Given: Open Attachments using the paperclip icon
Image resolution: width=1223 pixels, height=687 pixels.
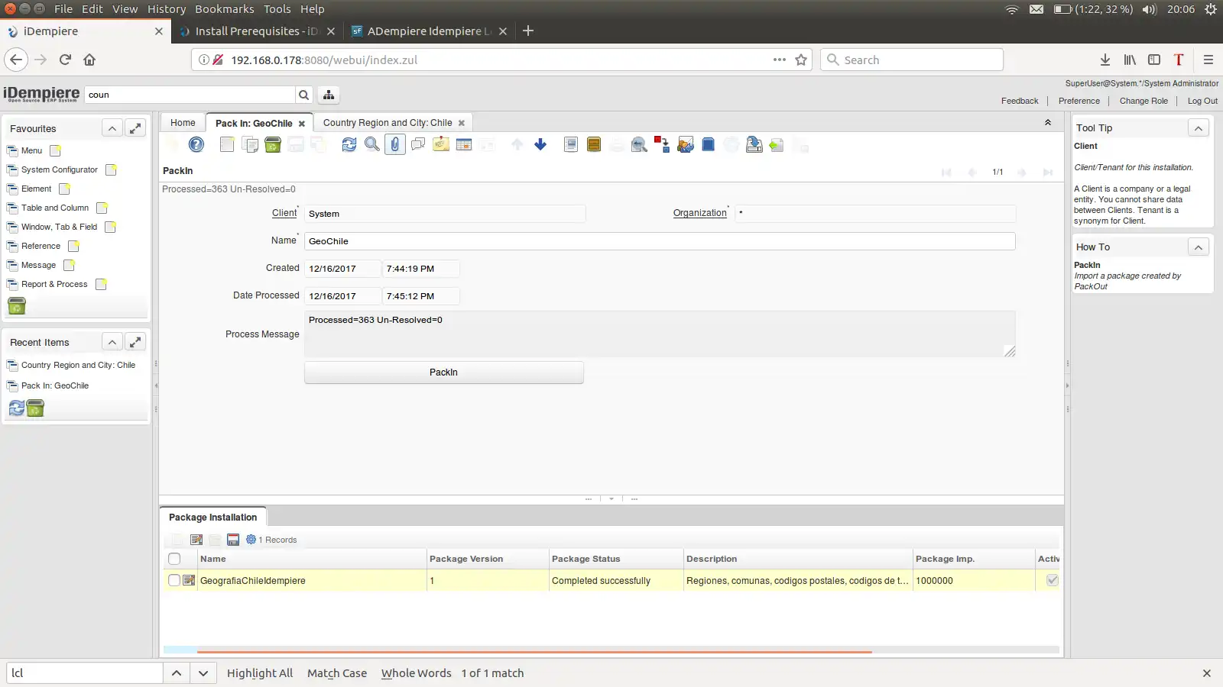Looking at the screenshot, I should point(395,144).
